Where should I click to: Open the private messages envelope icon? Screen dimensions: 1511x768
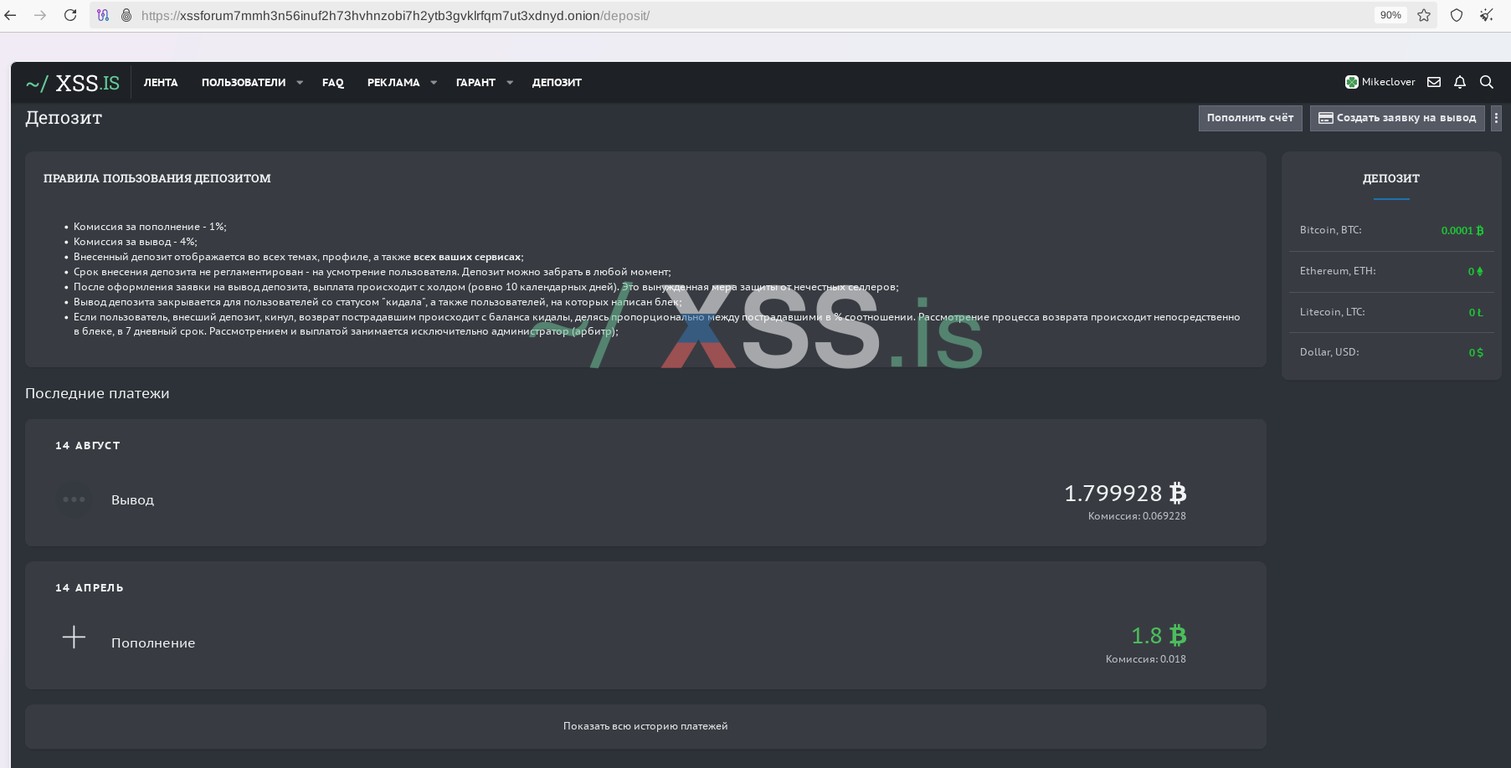pyautogui.click(x=1434, y=81)
